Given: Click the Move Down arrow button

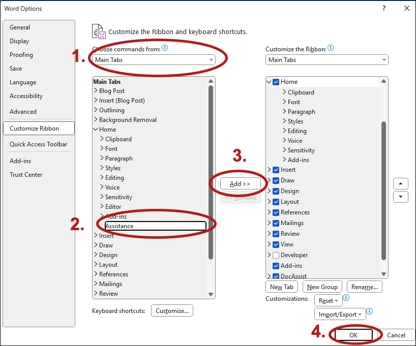Looking at the screenshot, I should pos(401,197).
